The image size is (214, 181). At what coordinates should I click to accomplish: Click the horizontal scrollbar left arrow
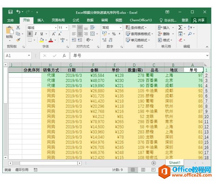[x=10, y=163]
